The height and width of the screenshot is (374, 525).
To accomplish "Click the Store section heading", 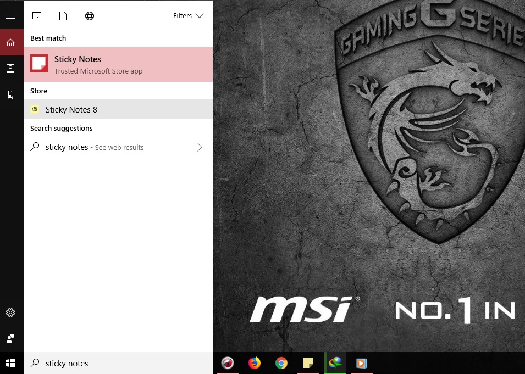I will coord(39,91).
